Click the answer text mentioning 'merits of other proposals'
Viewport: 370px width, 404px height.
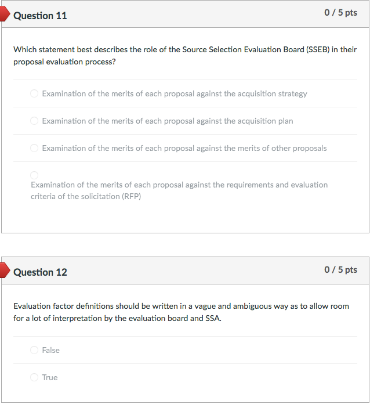[x=184, y=148]
